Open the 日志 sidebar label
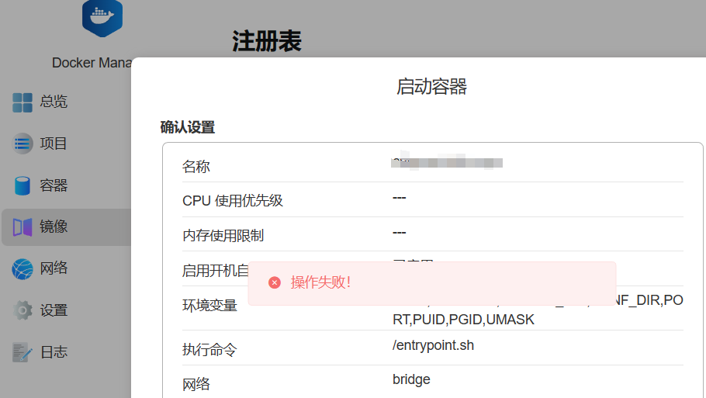706x398 pixels. click(x=54, y=352)
